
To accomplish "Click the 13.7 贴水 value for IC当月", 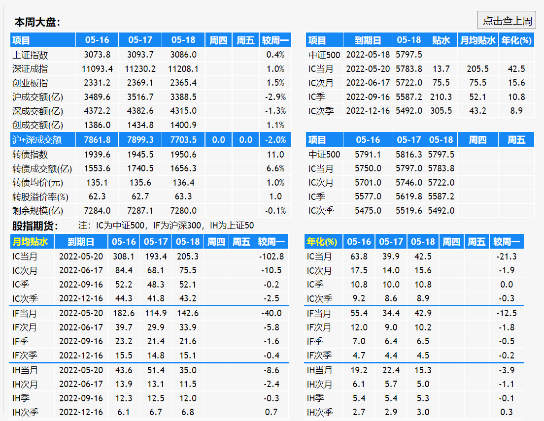I will point(441,68).
